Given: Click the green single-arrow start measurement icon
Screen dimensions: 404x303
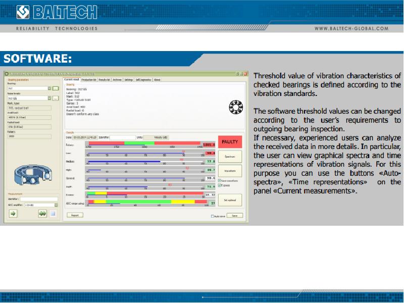Looking at the screenshot, I should click(x=13, y=214).
